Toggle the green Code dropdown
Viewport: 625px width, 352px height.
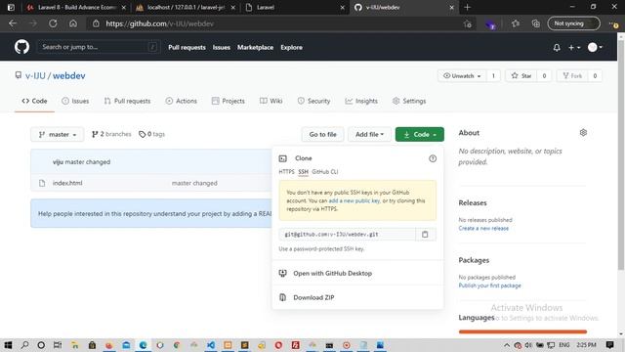(x=419, y=135)
